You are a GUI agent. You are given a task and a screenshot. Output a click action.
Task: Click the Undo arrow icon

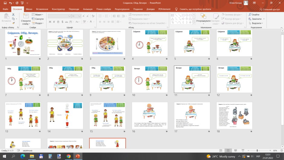(x=11, y=3)
